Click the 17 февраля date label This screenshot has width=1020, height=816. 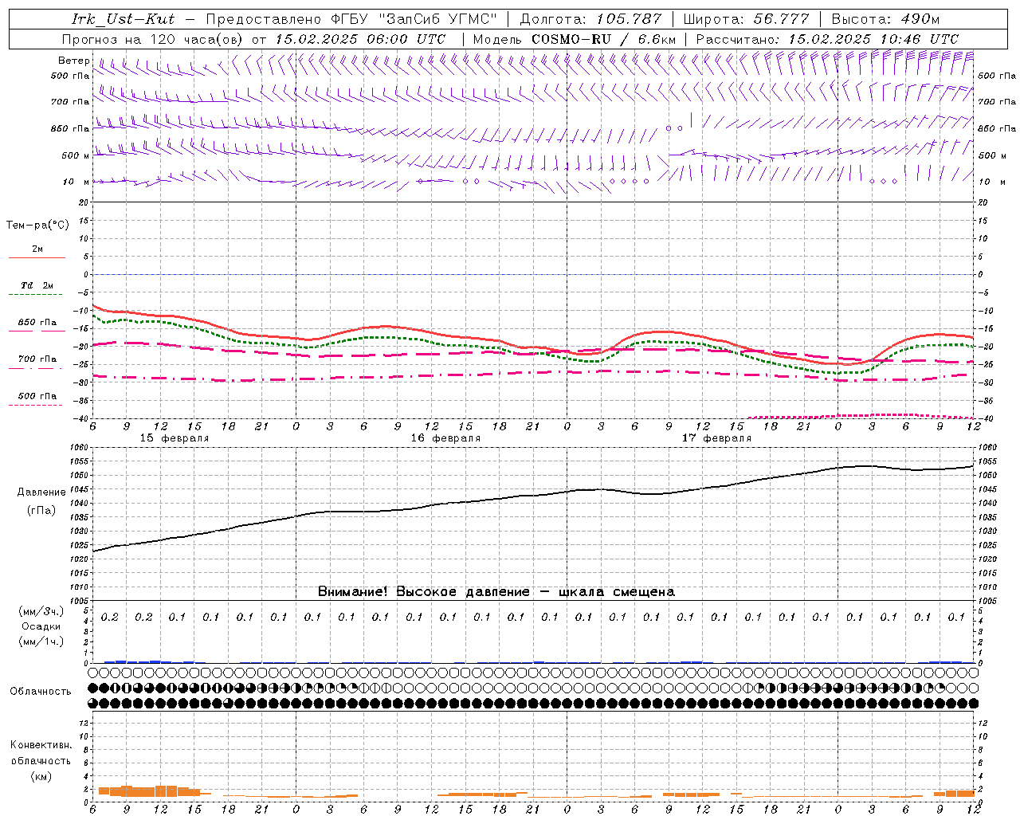coord(716,438)
